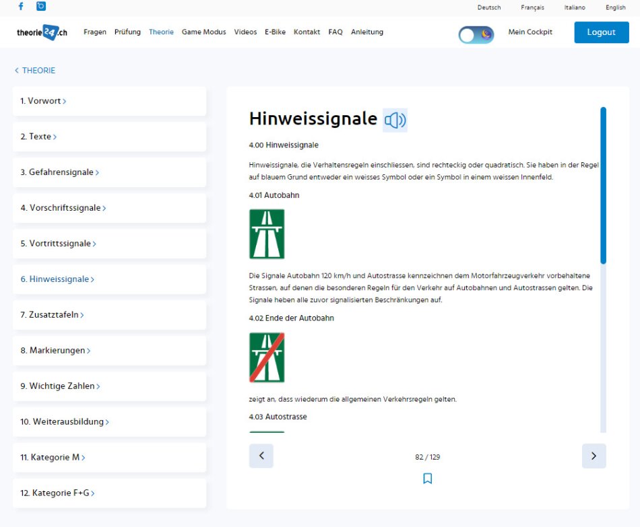Expand chapter 10. Weiterausbildung
This screenshot has width=640, height=527.
[x=109, y=422]
